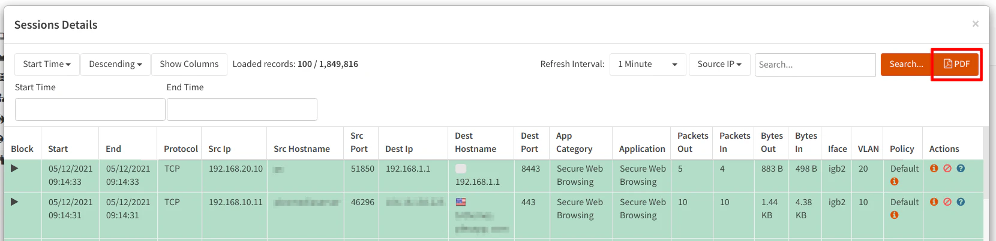This screenshot has width=996, height=241.
Task: Click block action icon in 192.168.20.10 row
Action: pyautogui.click(x=947, y=169)
